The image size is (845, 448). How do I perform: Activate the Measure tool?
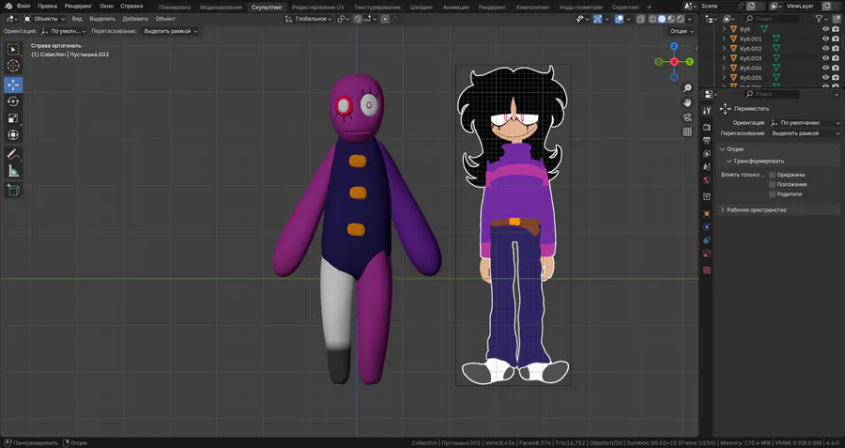[x=13, y=172]
